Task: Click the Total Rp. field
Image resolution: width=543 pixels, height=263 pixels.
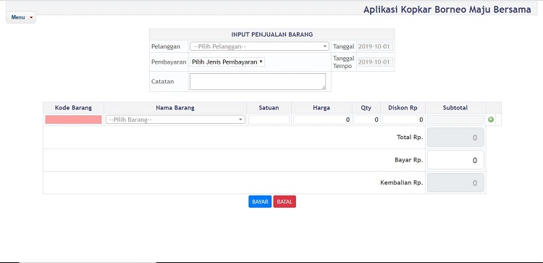Action: point(455,138)
